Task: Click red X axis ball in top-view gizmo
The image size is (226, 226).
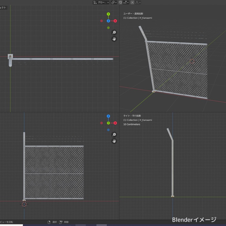Action: [x=115, y=21]
